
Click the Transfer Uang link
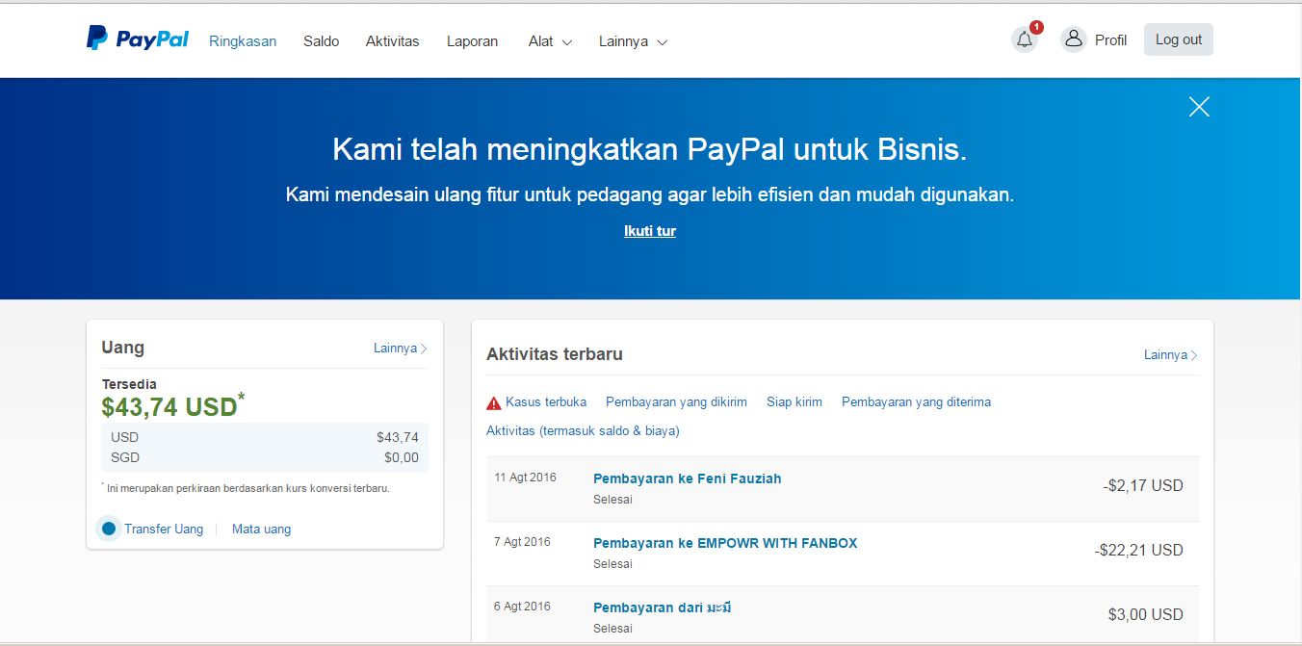coord(164,529)
